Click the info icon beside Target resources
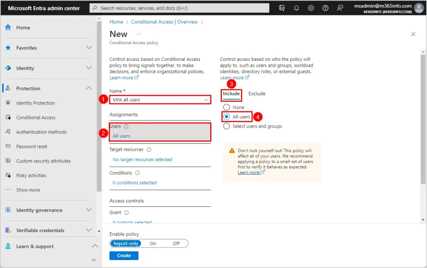Image resolution: width=427 pixels, height=268 pixels. coord(149,150)
